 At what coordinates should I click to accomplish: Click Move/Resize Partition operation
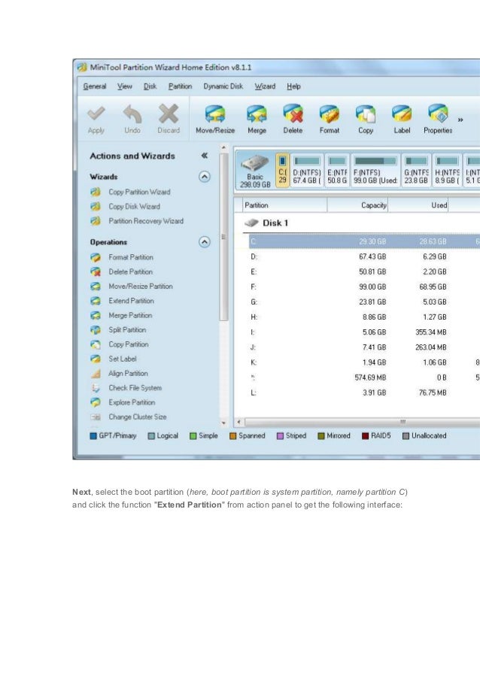tap(131, 286)
